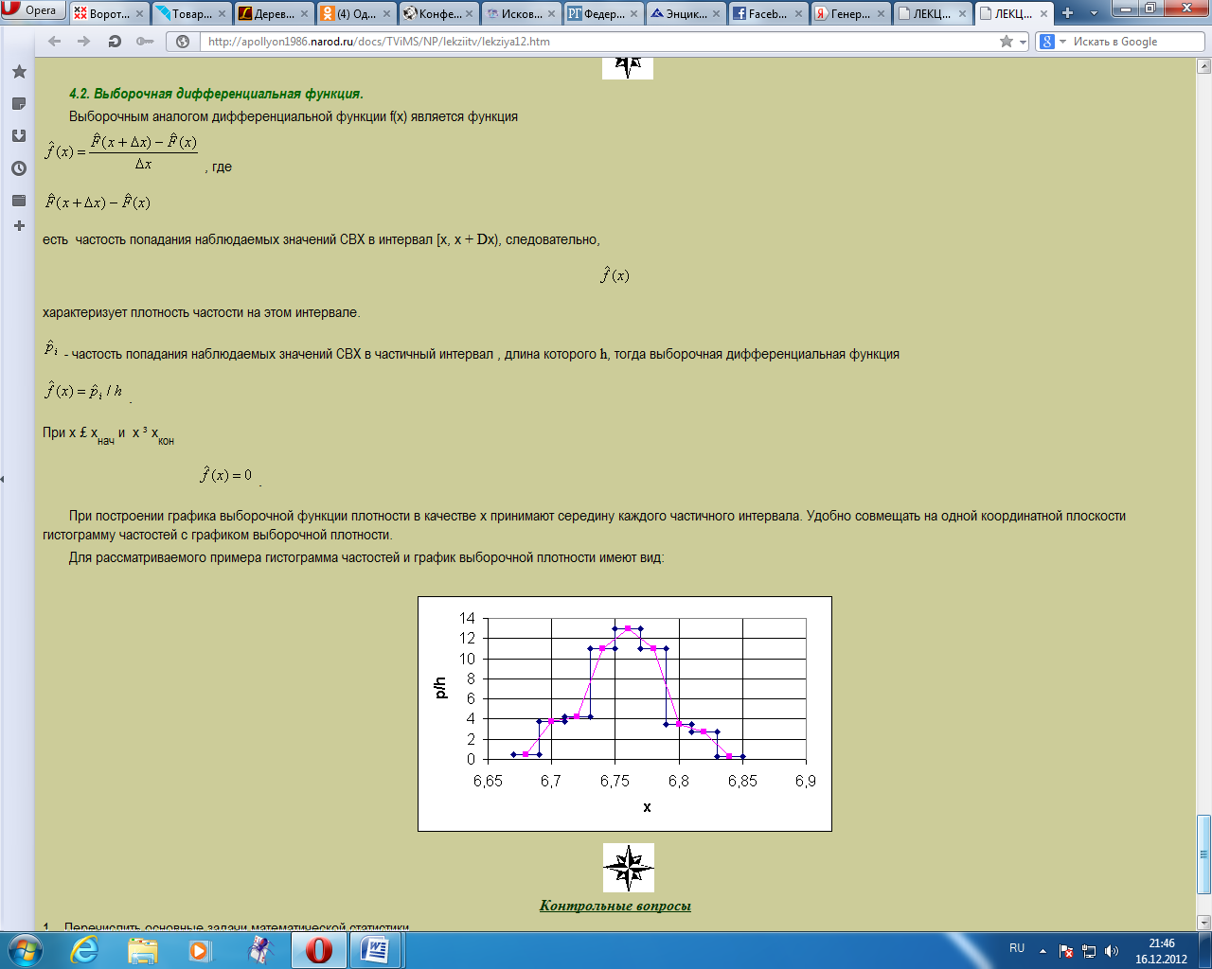
Task: Click the histogram chart image
Action: (625, 714)
